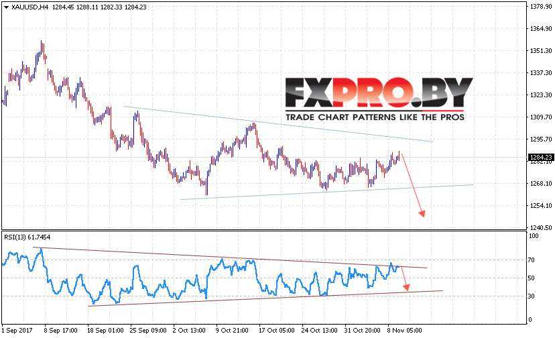Screen dimensions: 555x338
Task: Click the 1295.70 price axis label
Action: (541, 139)
